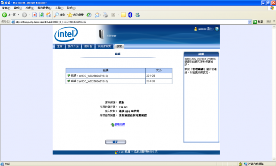
Task: Click the available storage 234 GB value
Action: (123, 107)
